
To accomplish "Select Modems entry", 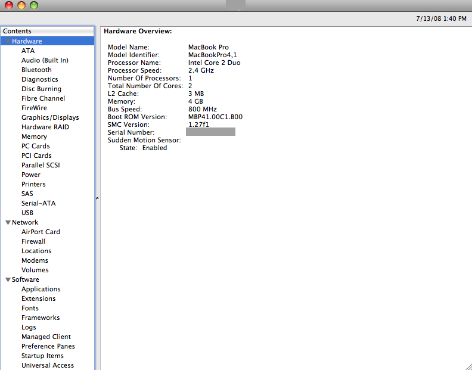I will pos(35,260).
